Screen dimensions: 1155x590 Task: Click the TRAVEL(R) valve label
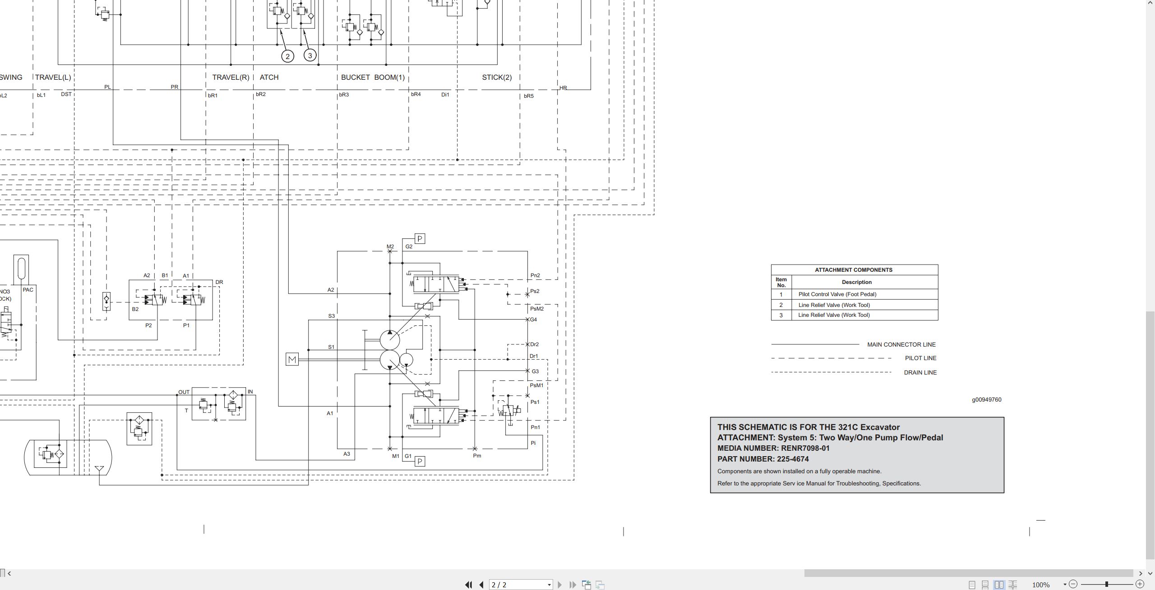pyautogui.click(x=231, y=78)
